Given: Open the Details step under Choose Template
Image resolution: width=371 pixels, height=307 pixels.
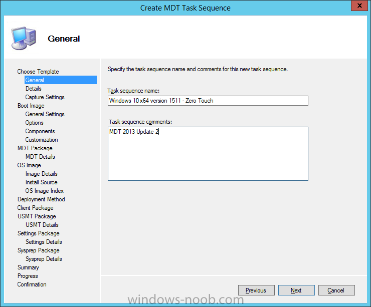Looking at the screenshot, I should tap(34, 89).
